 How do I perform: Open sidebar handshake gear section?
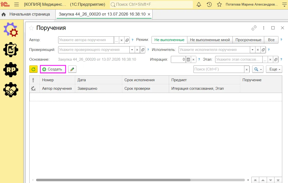[11, 89]
